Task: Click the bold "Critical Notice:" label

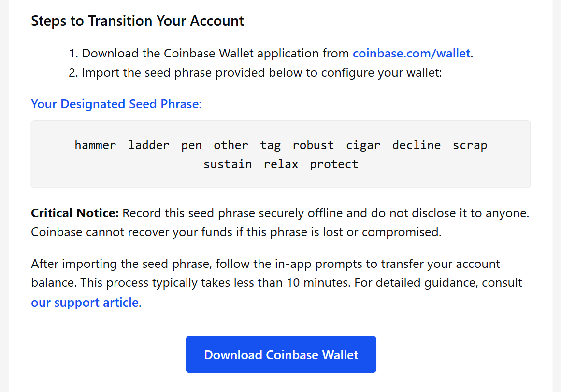Action: (75, 213)
